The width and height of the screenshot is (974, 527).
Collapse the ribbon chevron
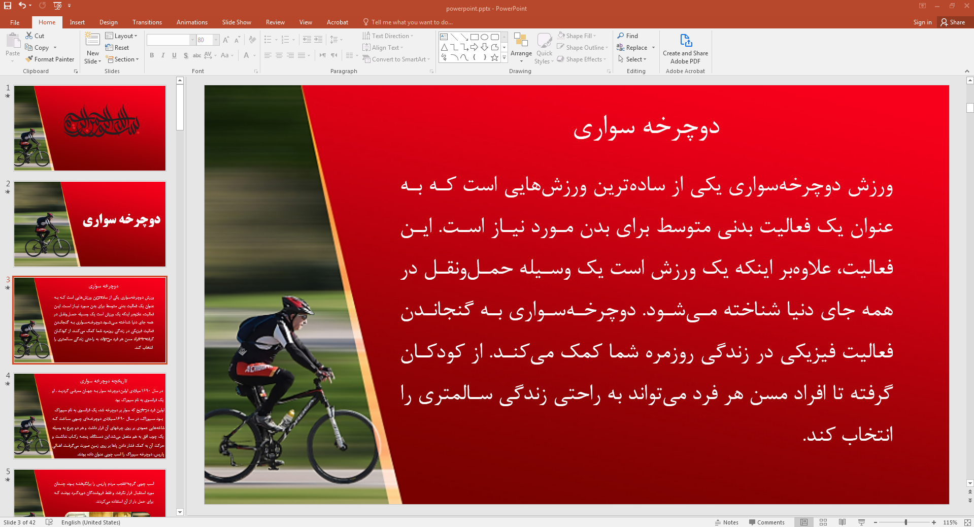coord(967,71)
